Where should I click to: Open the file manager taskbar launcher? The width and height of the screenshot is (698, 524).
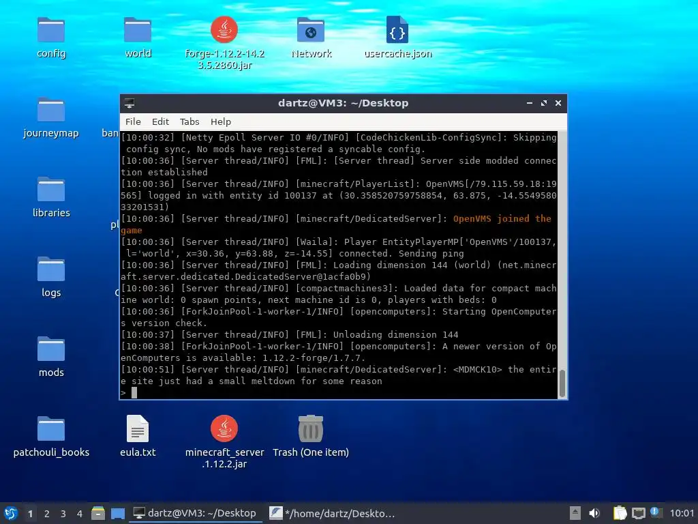coord(98,513)
